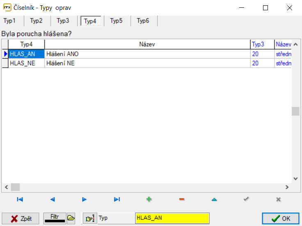Viewport: 302px width, 226px height.
Task: Open the Typ5 tab
Action: tap(116, 21)
